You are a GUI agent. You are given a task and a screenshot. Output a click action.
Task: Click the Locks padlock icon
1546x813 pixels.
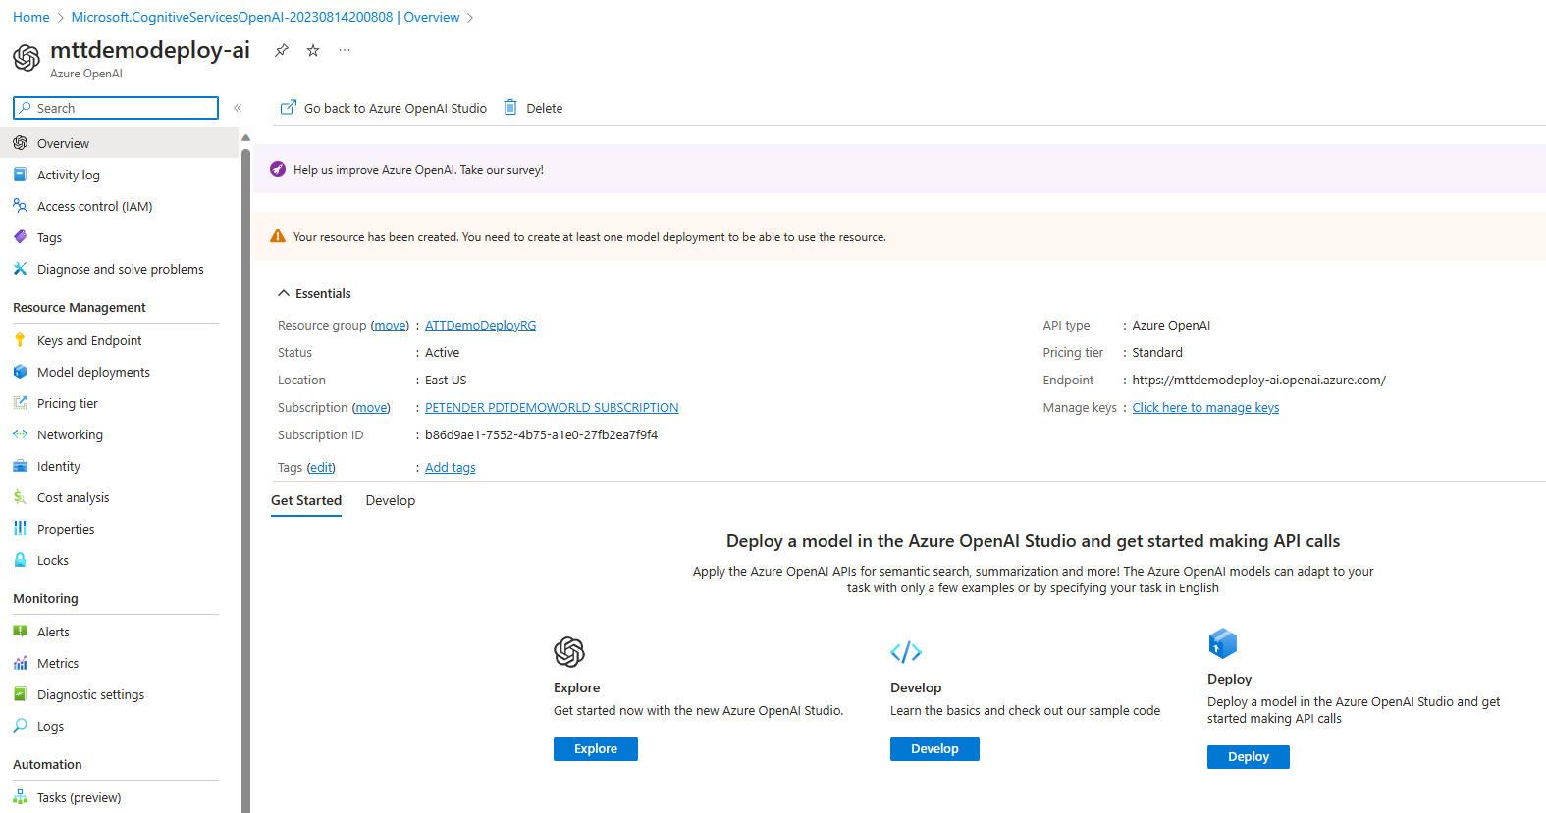click(20, 560)
